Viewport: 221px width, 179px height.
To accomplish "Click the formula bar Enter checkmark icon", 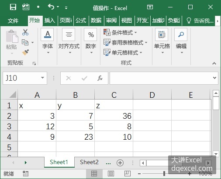I will pyautogui.click(x=84, y=78).
